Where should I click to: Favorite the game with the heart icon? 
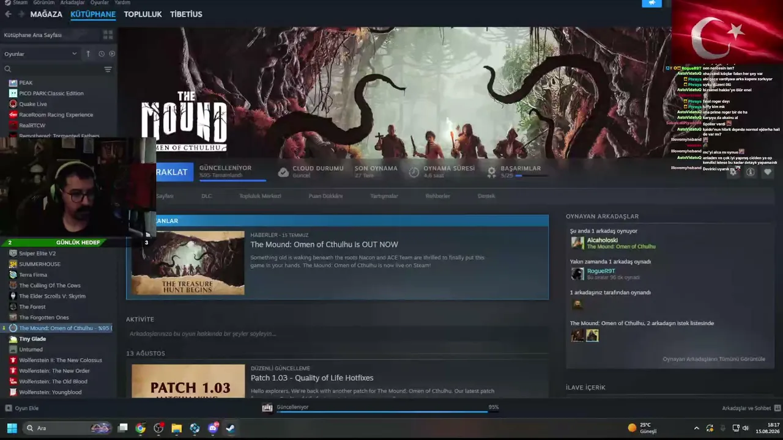768,172
